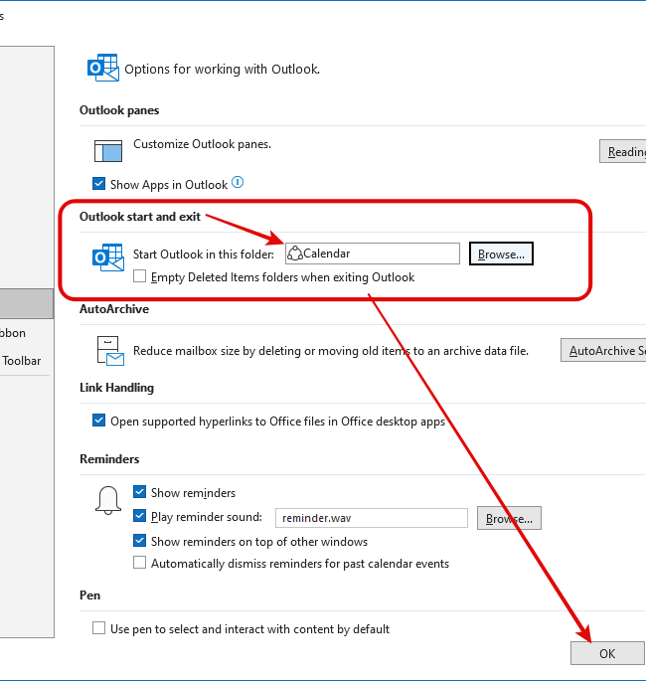Open the Reading Pane button
Image resolution: width=646 pixels, height=681 pixels.
point(622,151)
